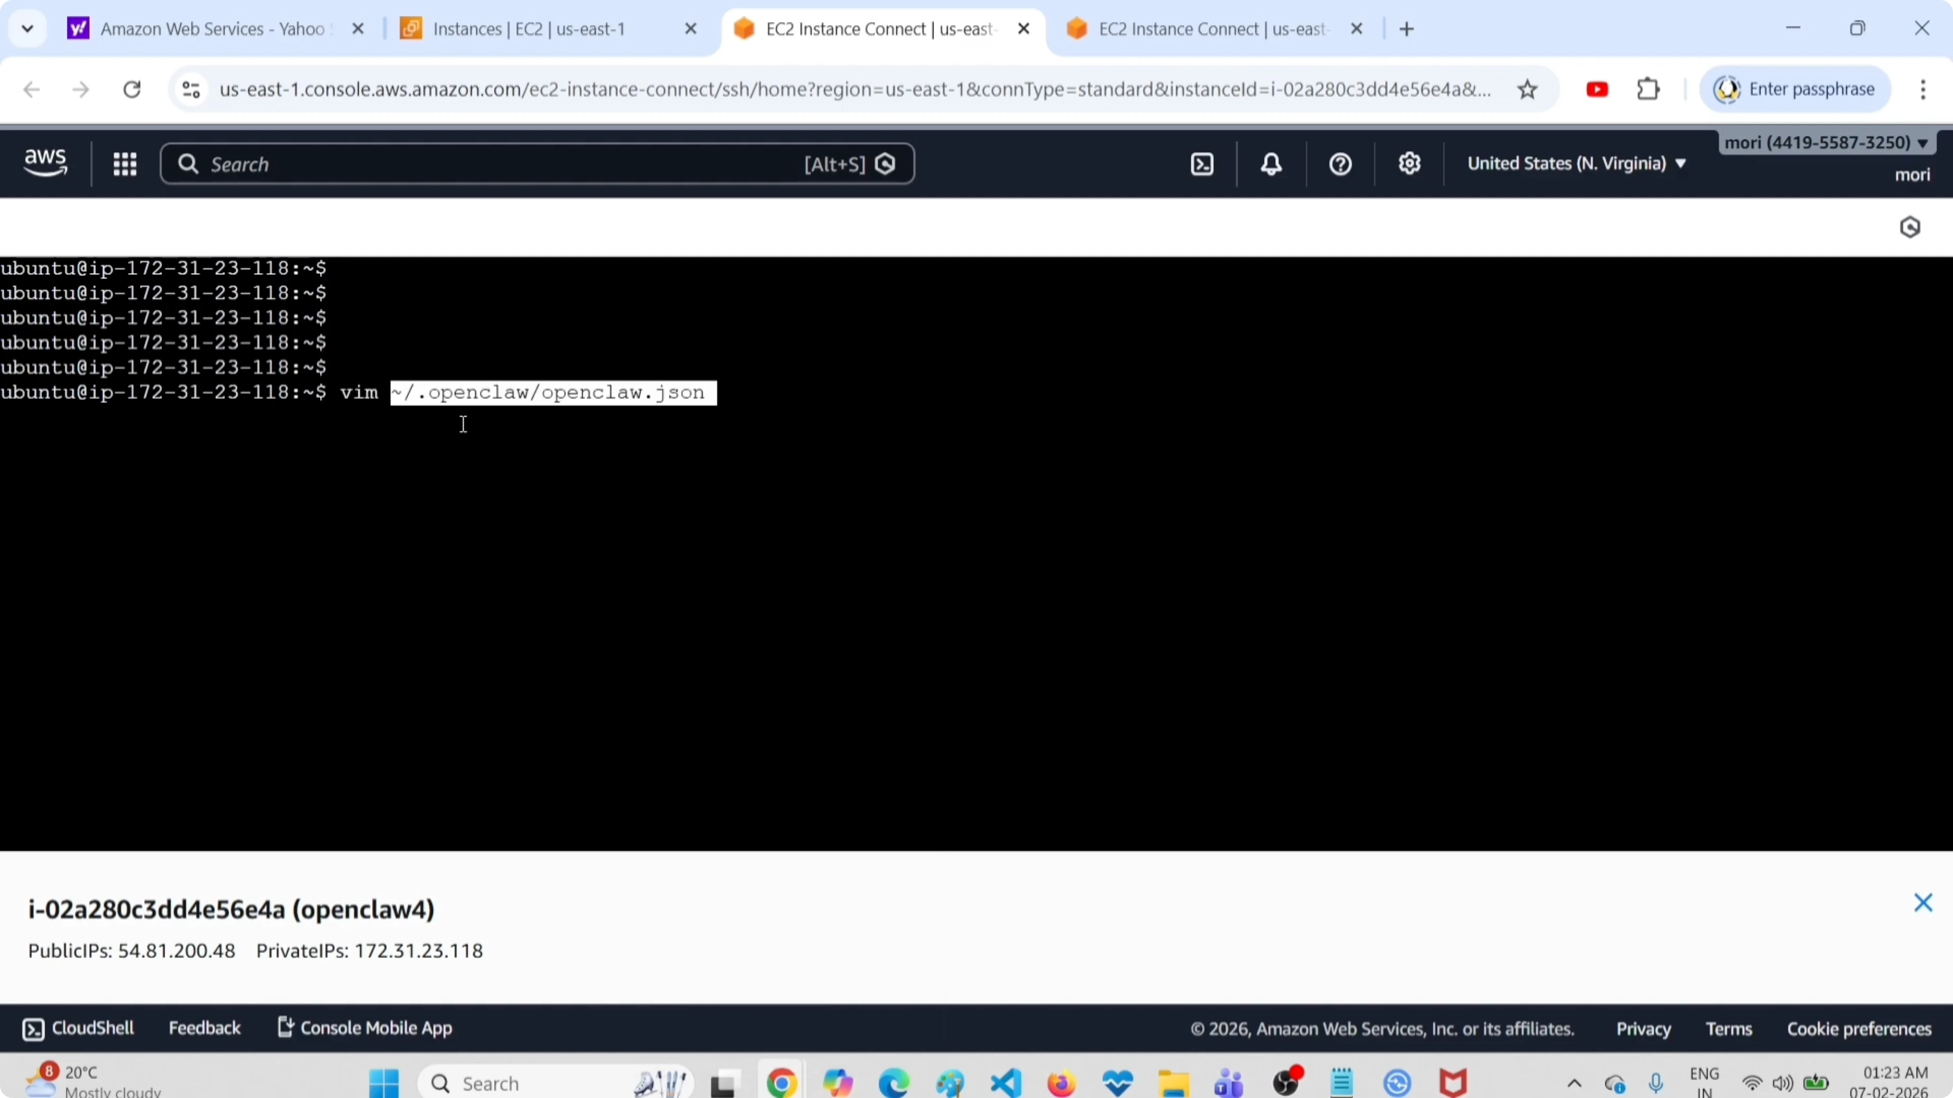Switch to the Instances EC2 tab

[x=531, y=29]
